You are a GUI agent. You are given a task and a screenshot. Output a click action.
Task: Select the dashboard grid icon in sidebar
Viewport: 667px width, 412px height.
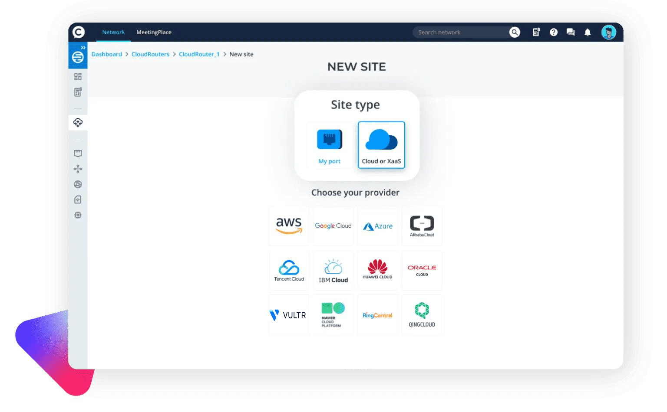pos(78,77)
